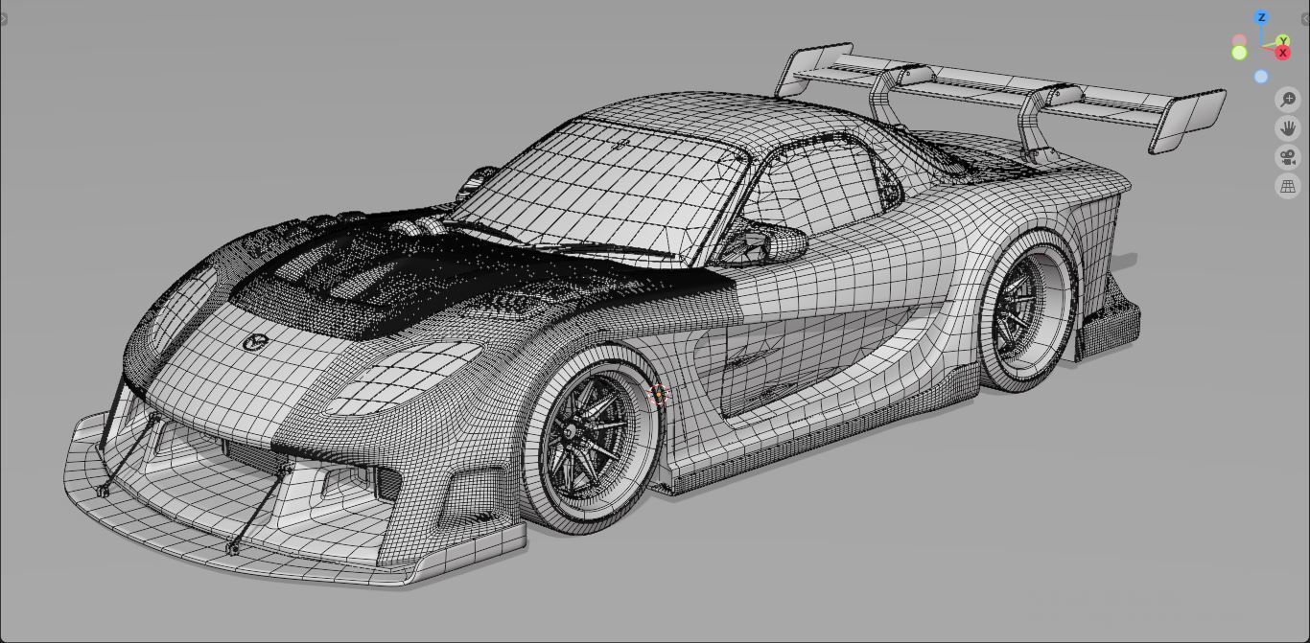Click the 3D cursor near the front wheel
Viewport: 1310px width, 643px height.
(658, 395)
